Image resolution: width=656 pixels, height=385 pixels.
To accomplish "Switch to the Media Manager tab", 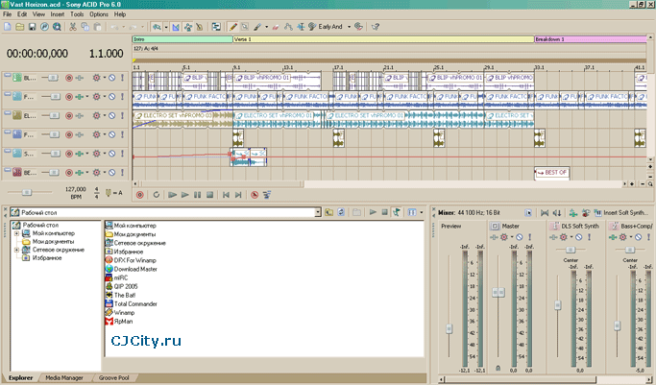I will 64,378.
